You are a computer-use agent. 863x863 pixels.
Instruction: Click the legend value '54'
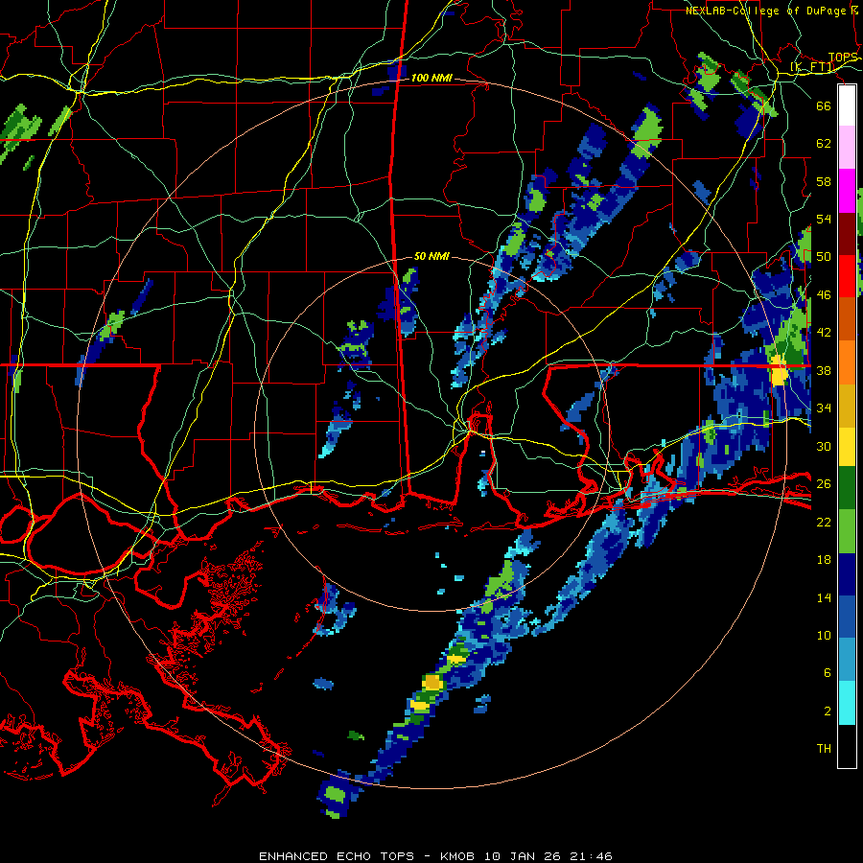(824, 219)
